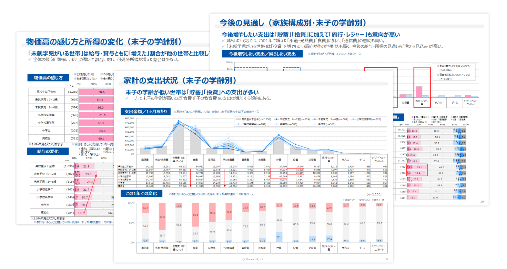Click the 貯蓄 column header in the spending table
This screenshot has height=269, width=507.
click(x=279, y=160)
